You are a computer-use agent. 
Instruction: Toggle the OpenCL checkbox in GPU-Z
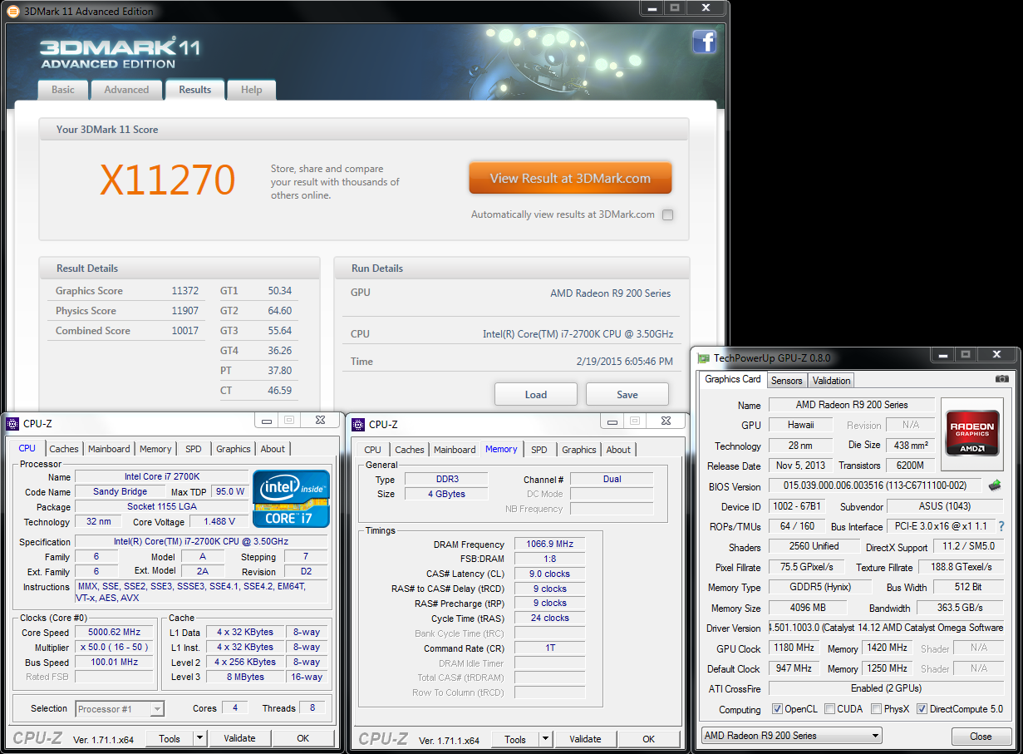coord(777,709)
